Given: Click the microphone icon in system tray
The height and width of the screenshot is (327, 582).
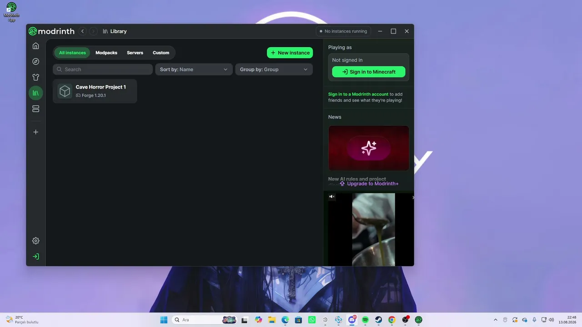Looking at the screenshot, I should click(534, 320).
